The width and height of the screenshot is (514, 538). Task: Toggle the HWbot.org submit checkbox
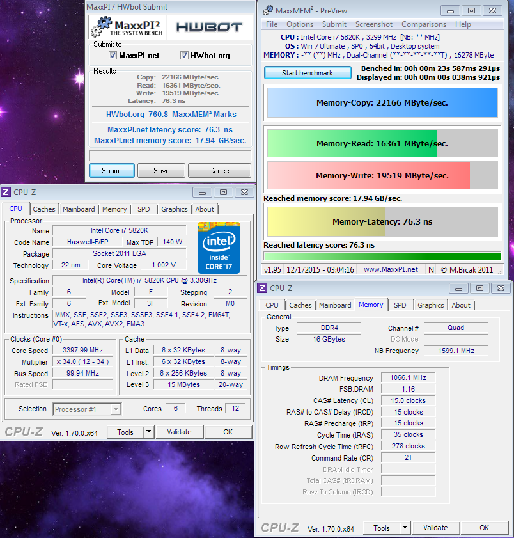coord(184,55)
